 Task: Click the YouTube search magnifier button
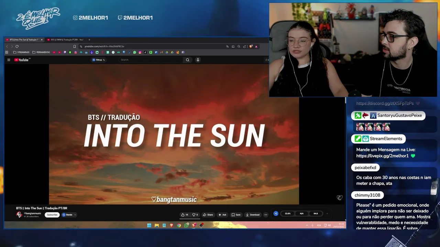click(187, 60)
